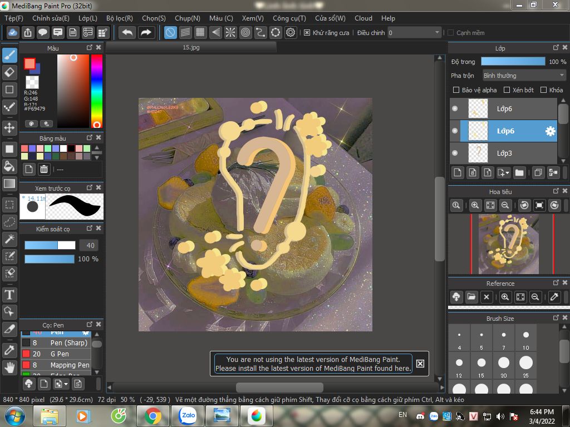
Task: Click the rainbow hue bar
Action: 96,91
